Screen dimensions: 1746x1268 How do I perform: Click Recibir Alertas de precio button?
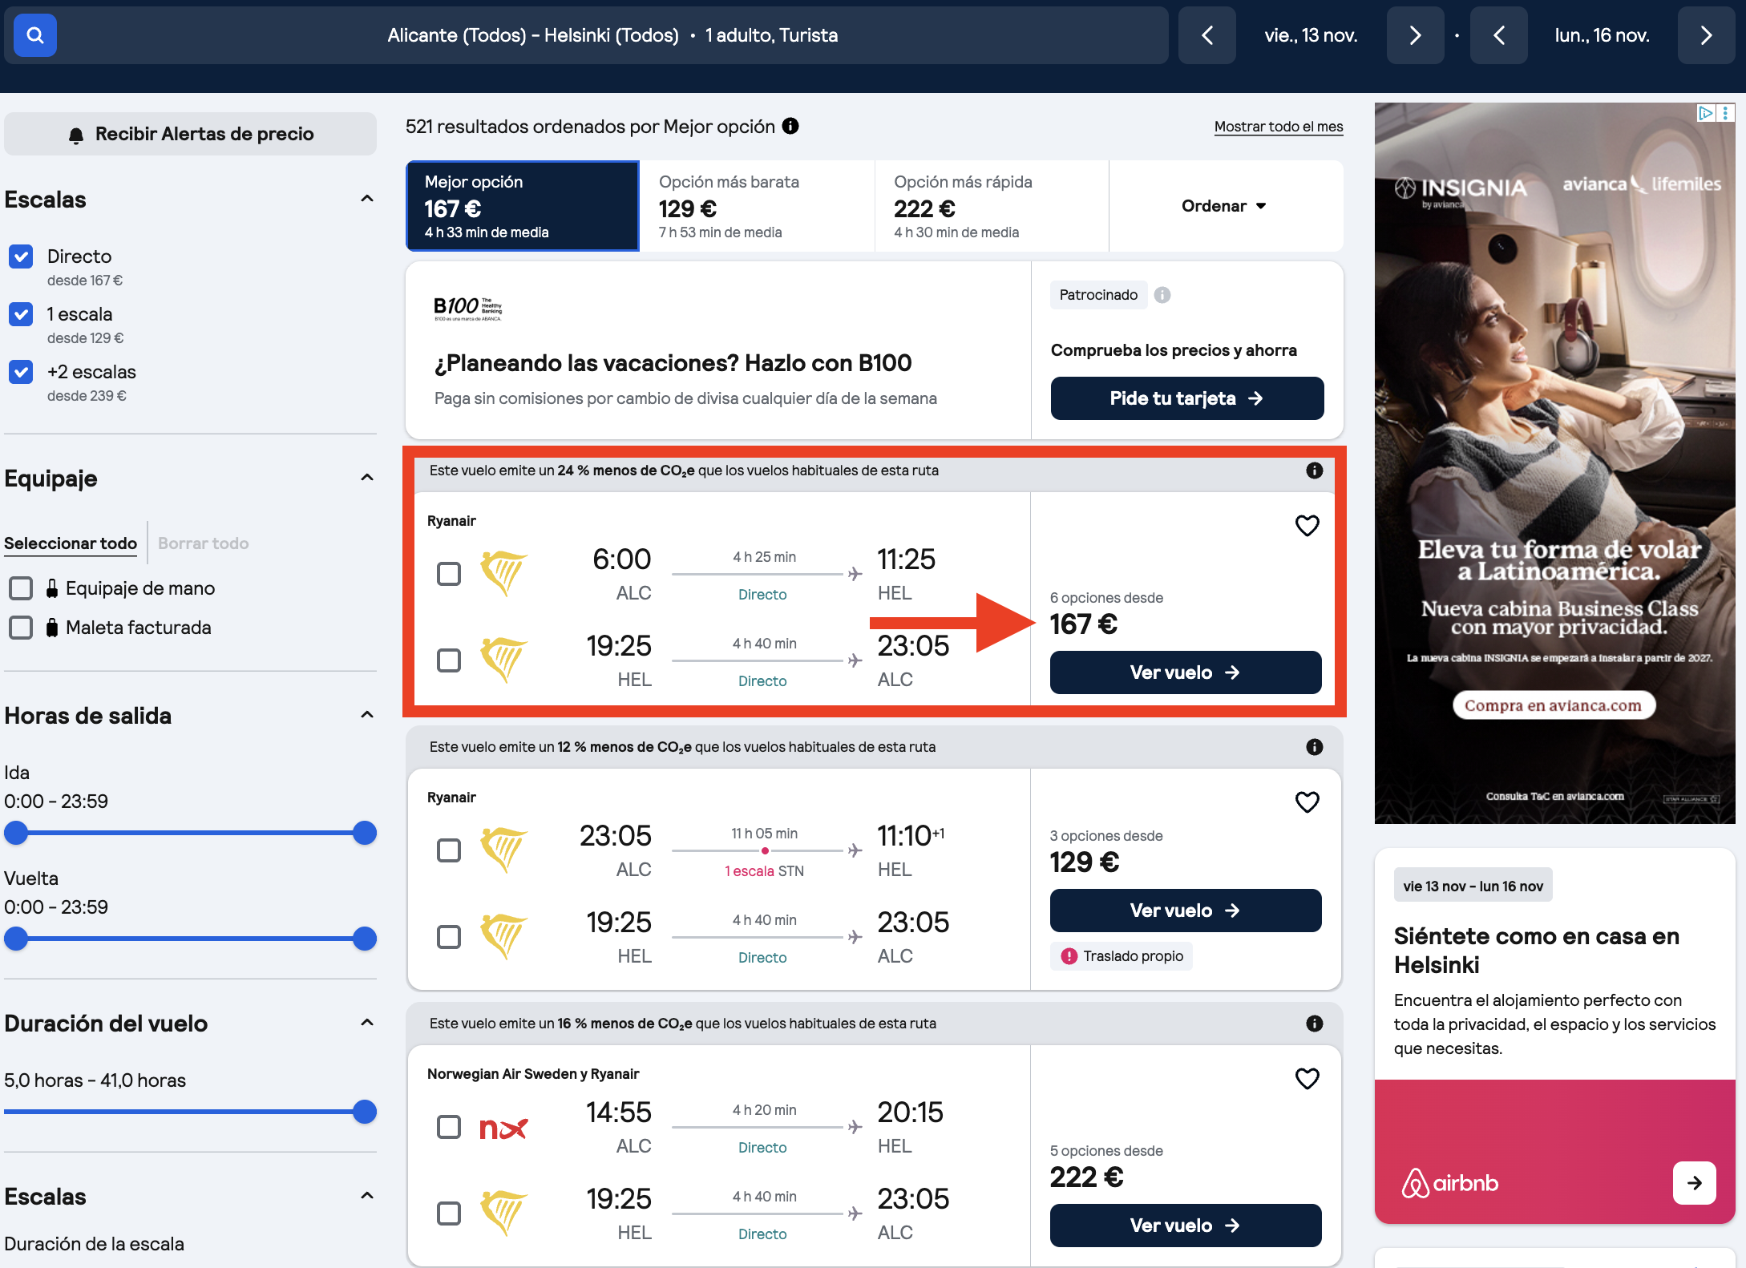tap(190, 134)
